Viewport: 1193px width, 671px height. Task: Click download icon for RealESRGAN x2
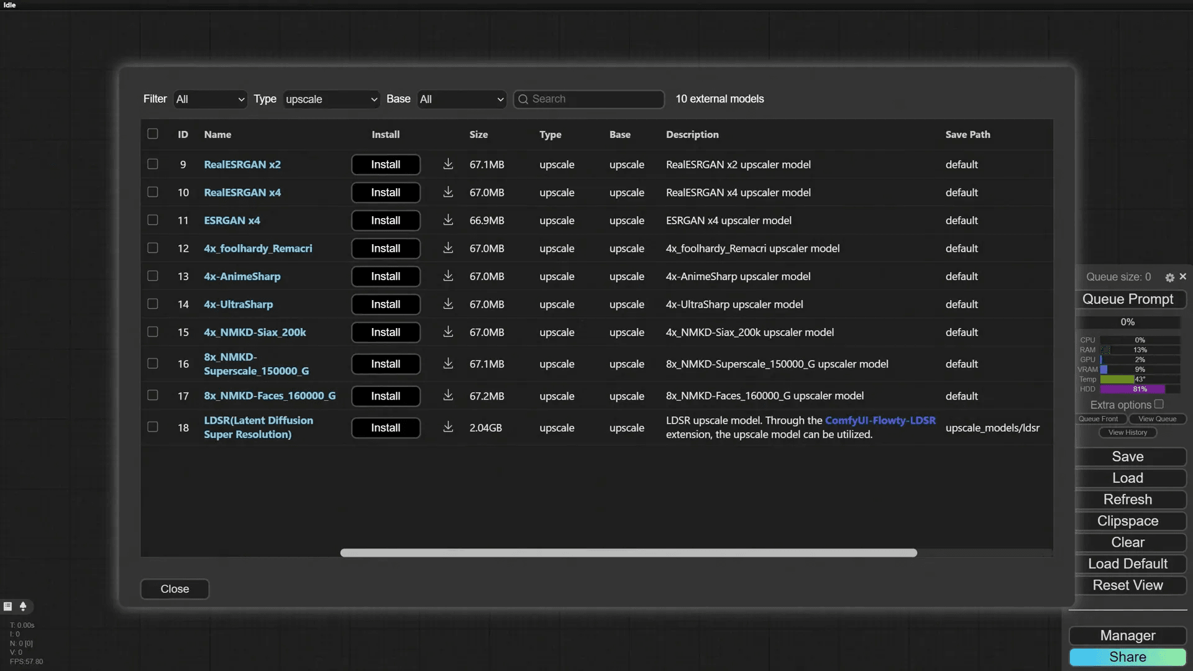(448, 164)
